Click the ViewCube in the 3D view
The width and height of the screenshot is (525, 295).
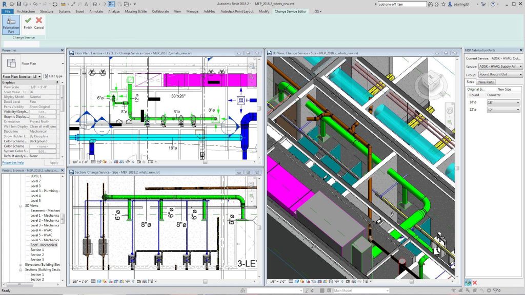[x=432, y=79]
